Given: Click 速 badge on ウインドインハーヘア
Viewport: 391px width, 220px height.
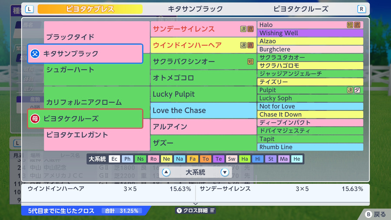Looking at the screenshot, I should tap(243, 45).
